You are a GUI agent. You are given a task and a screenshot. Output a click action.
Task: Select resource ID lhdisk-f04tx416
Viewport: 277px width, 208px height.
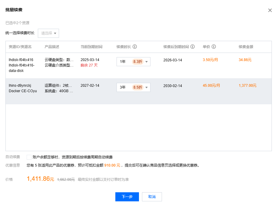coord(21,60)
